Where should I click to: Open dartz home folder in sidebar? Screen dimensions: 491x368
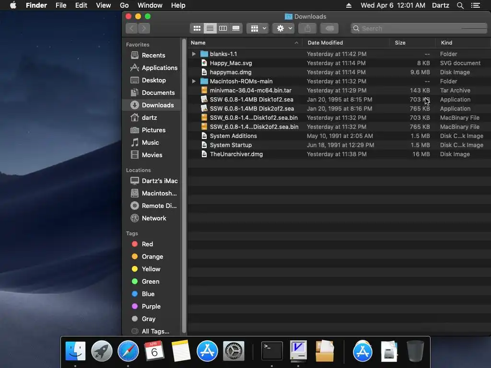(152, 118)
